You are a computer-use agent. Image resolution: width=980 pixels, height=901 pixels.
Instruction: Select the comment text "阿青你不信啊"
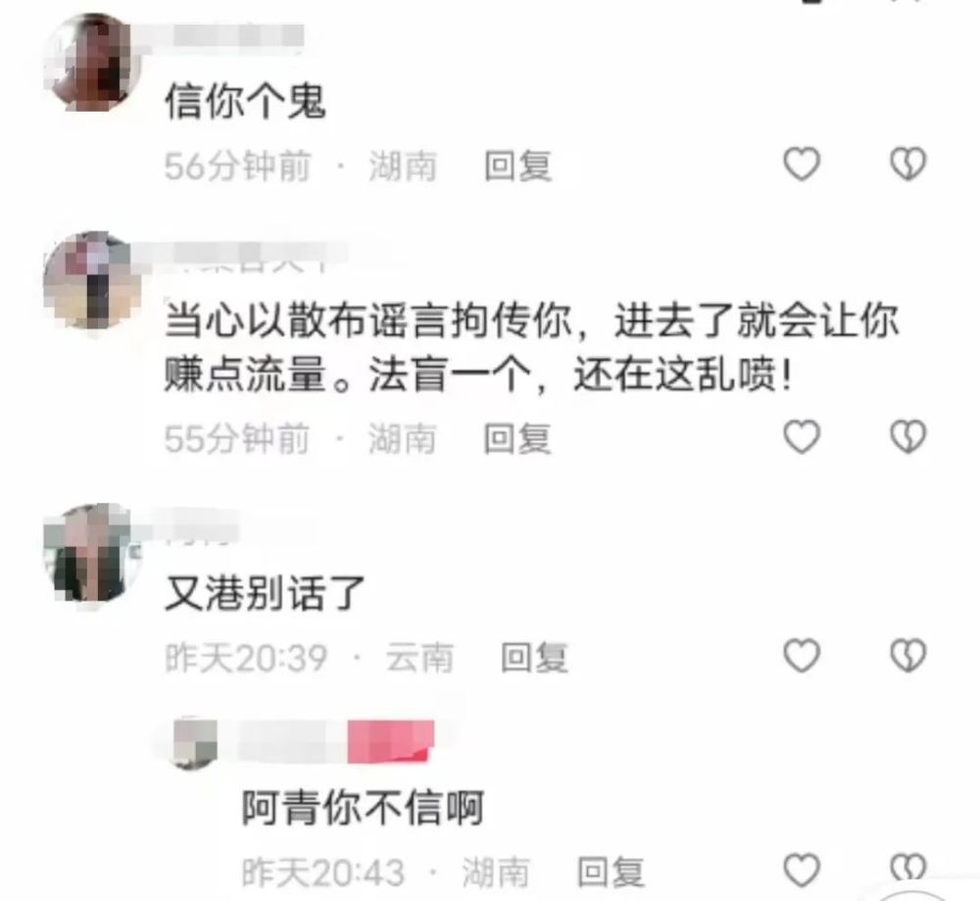click(x=364, y=808)
